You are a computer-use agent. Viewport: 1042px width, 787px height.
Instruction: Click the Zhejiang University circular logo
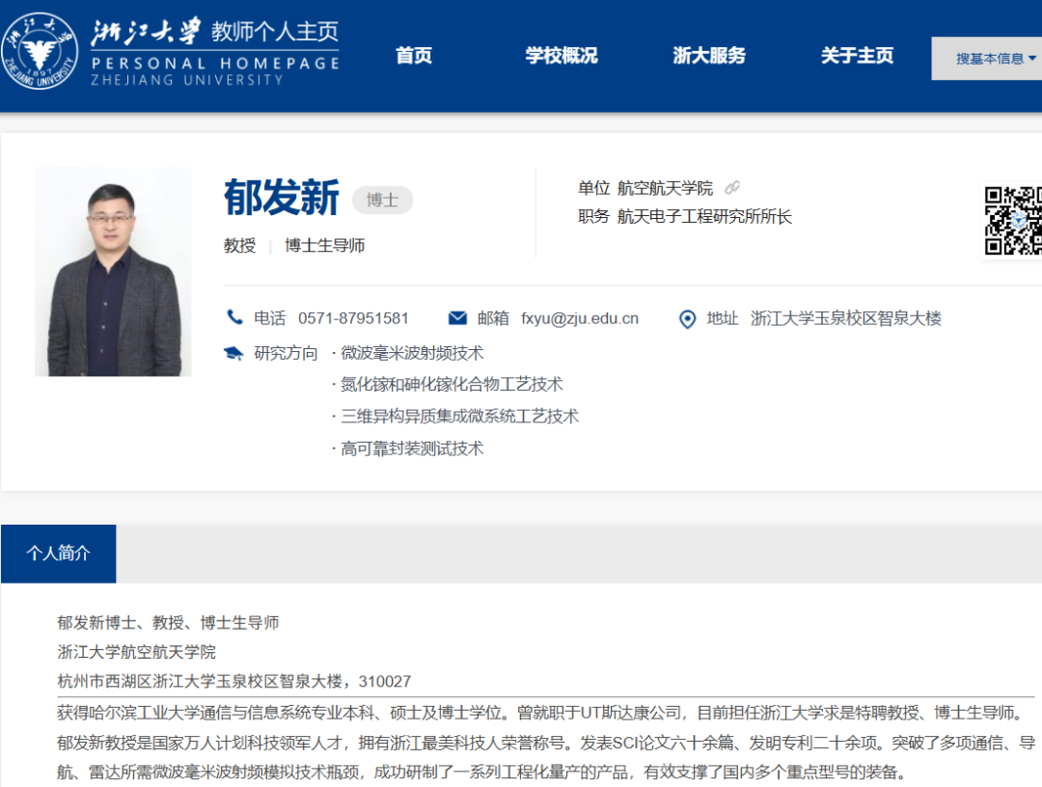pos(41,51)
